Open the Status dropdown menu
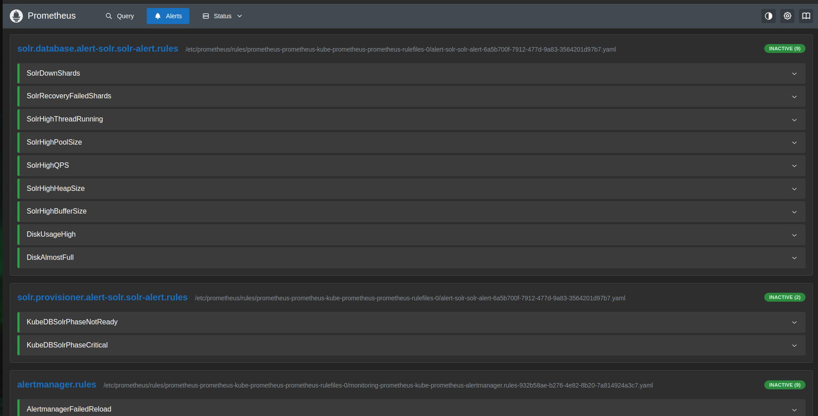This screenshot has width=818, height=416. [222, 16]
